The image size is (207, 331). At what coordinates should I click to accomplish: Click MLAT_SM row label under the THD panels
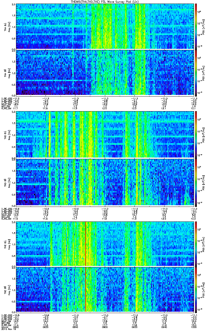tap(6, 215)
